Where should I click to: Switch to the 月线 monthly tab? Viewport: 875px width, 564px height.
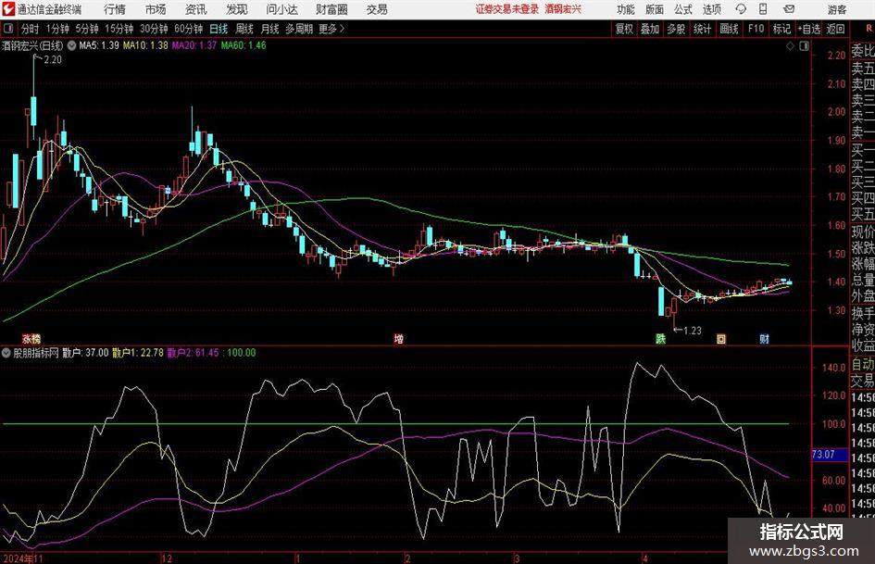[270, 29]
